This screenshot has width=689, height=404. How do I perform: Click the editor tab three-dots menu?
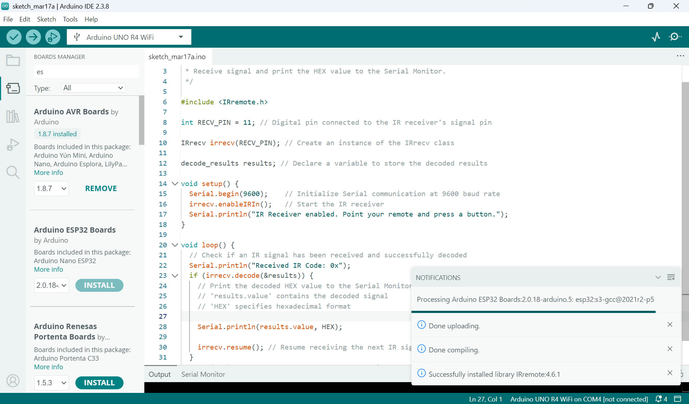pyautogui.click(x=680, y=56)
